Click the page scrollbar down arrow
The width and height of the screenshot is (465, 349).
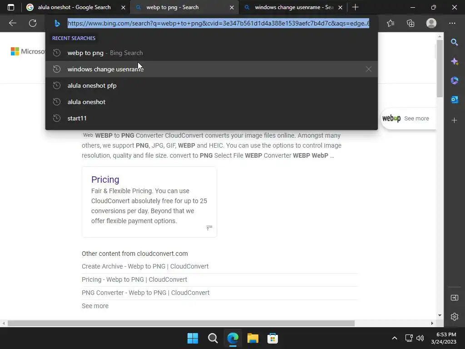(440, 315)
